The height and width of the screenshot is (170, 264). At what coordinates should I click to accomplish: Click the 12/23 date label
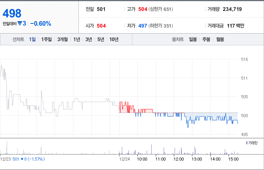5,159
